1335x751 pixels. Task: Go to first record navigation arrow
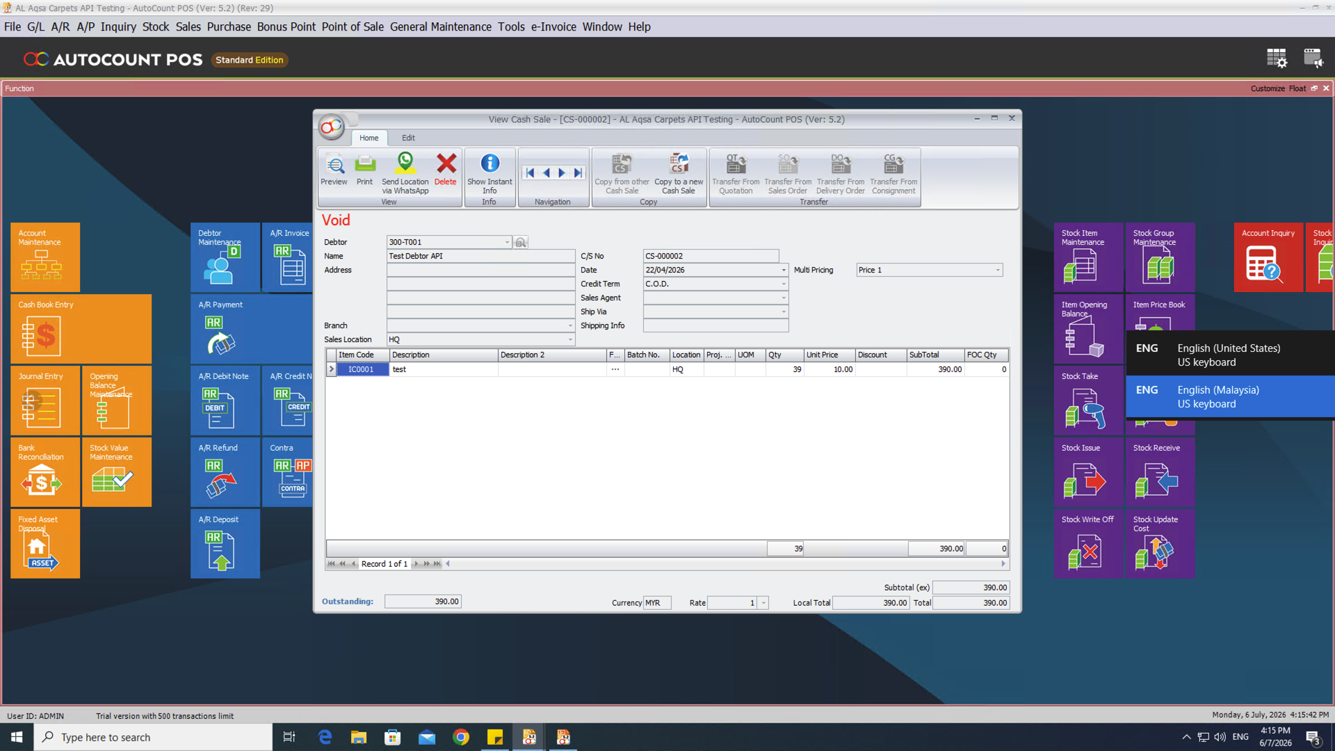click(530, 172)
